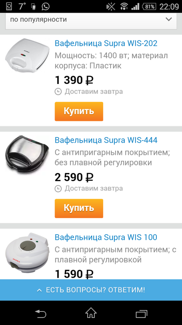182x325 pixels.
Task: Open 'Вафельница Supra WIS-202' product link
Action: tap(106, 43)
